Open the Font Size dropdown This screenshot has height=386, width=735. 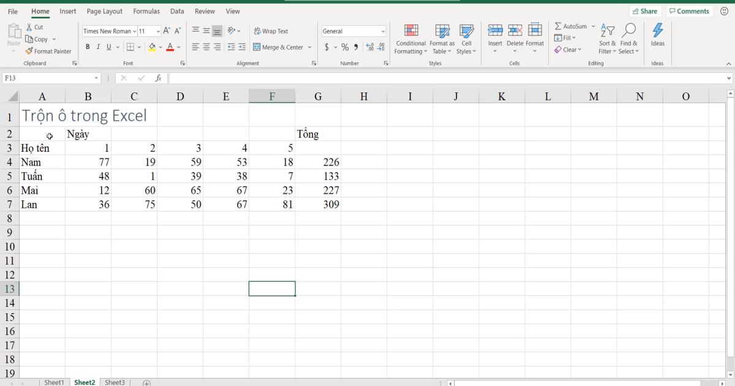158,31
